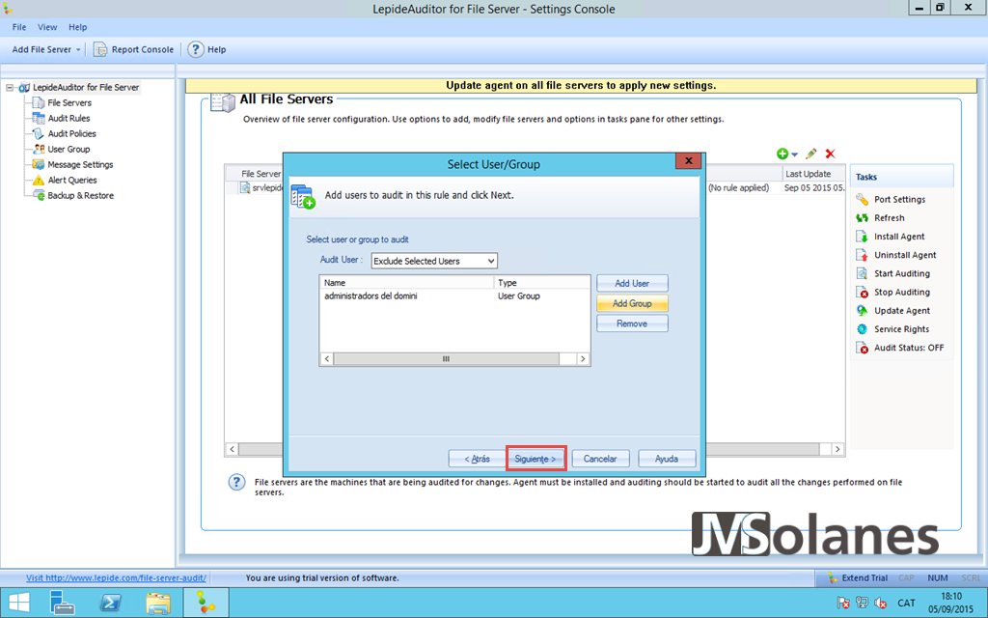Screen dimensions: 988x618
Task: Open PowerShell from the taskbar
Action: pos(111,603)
